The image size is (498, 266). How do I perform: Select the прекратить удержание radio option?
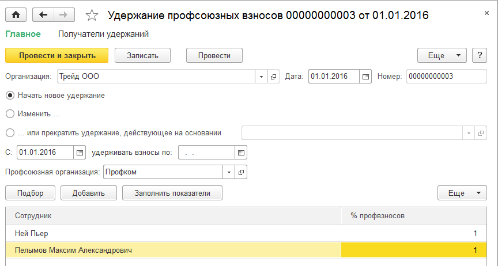pos(10,133)
